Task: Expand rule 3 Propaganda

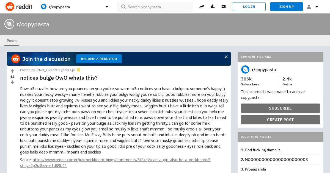Action: pos(280,169)
